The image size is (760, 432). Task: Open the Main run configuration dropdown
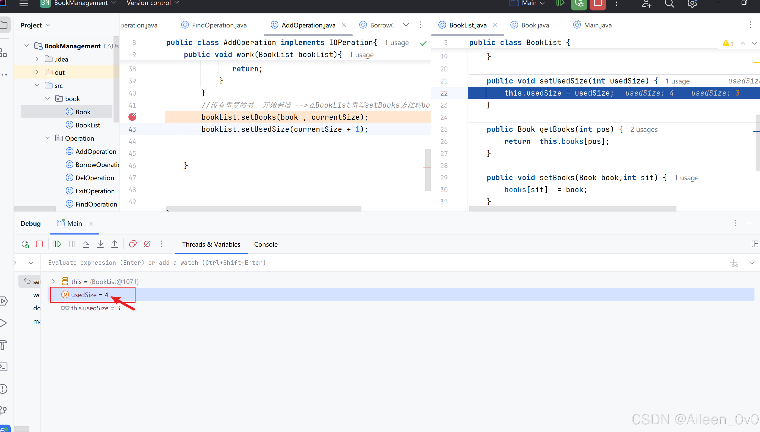tap(527, 3)
